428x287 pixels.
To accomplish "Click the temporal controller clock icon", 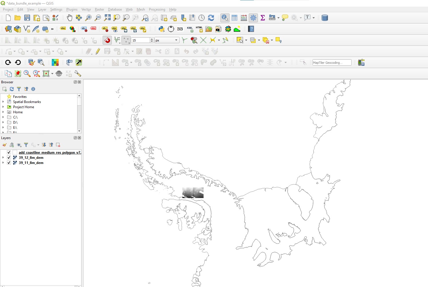I will point(202,18).
